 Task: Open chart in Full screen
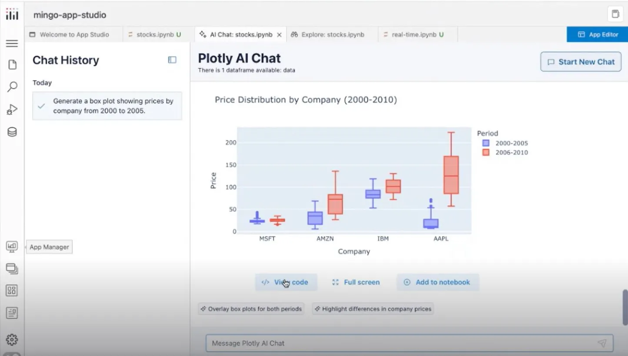click(x=356, y=282)
